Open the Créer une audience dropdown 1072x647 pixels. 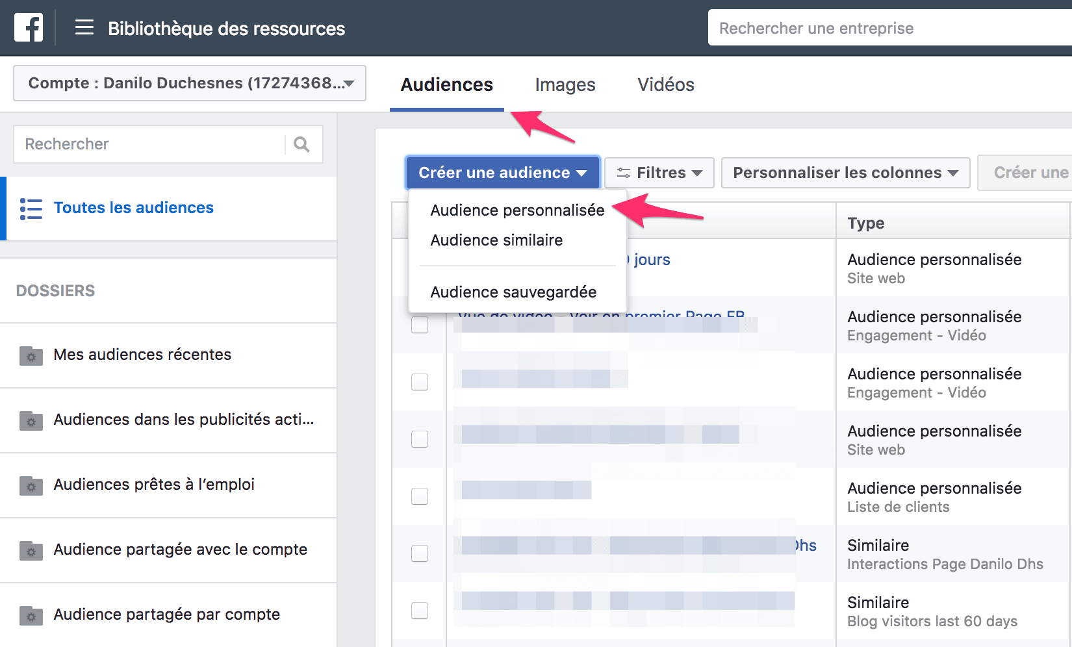coord(502,173)
